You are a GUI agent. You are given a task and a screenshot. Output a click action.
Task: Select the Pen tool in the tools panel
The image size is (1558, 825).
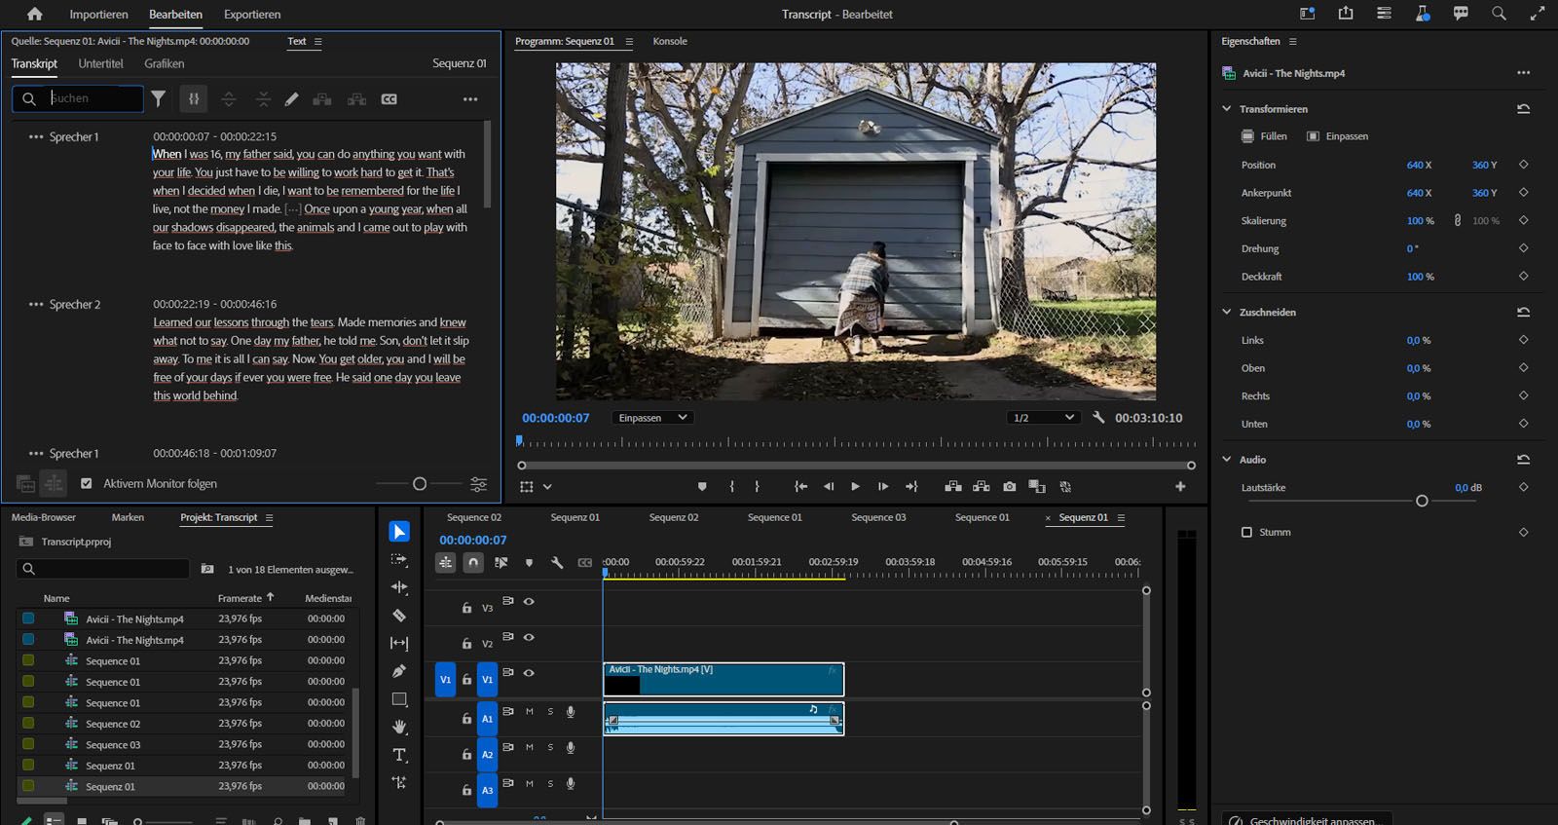[x=399, y=671]
